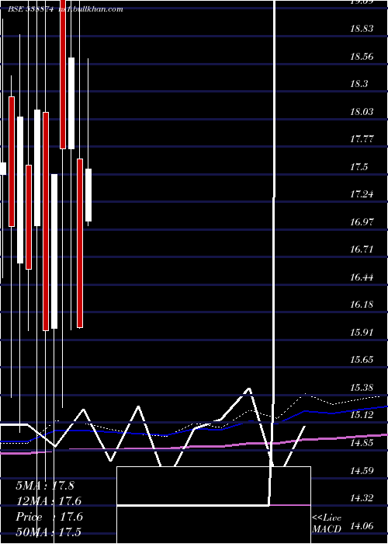Click the 14.59 price axis value
This screenshot has height=544, width=388.
[x=362, y=471]
